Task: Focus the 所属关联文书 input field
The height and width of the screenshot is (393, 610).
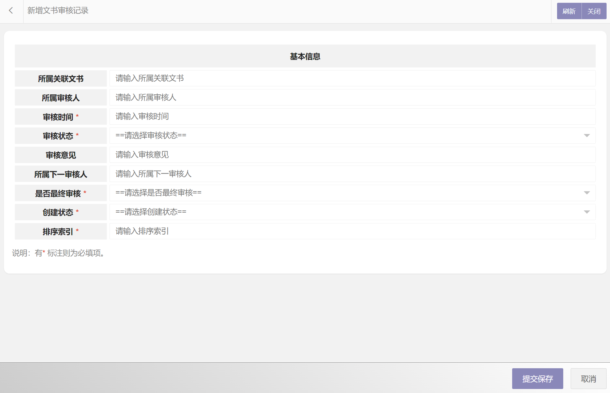Action: [352, 78]
